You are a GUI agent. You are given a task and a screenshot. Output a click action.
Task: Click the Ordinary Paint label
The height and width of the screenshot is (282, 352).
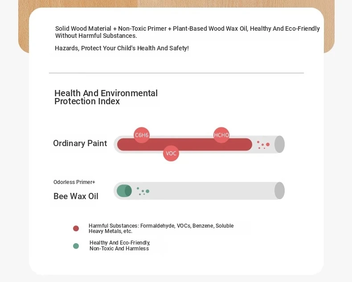(80, 143)
